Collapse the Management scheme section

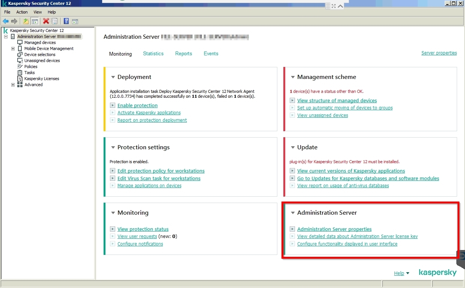pyautogui.click(x=293, y=77)
